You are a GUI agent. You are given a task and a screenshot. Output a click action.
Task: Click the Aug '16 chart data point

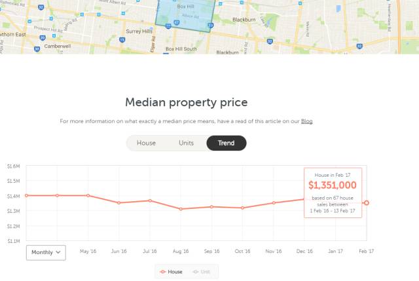pyautogui.click(x=181, y=209)
